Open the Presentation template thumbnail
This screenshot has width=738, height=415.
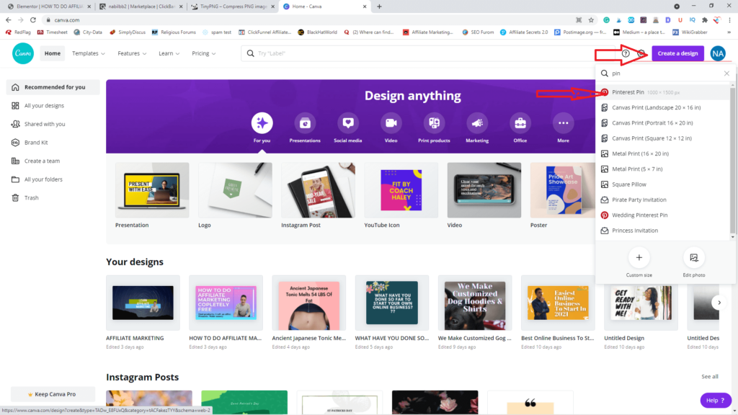pos(152,190)
